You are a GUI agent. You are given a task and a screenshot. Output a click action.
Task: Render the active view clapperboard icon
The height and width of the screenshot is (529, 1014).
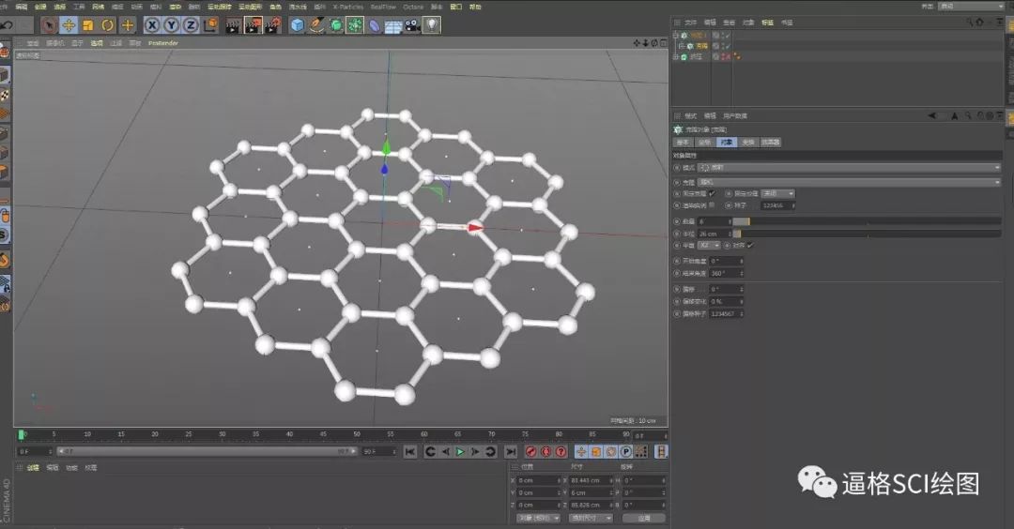click(234, 25)
